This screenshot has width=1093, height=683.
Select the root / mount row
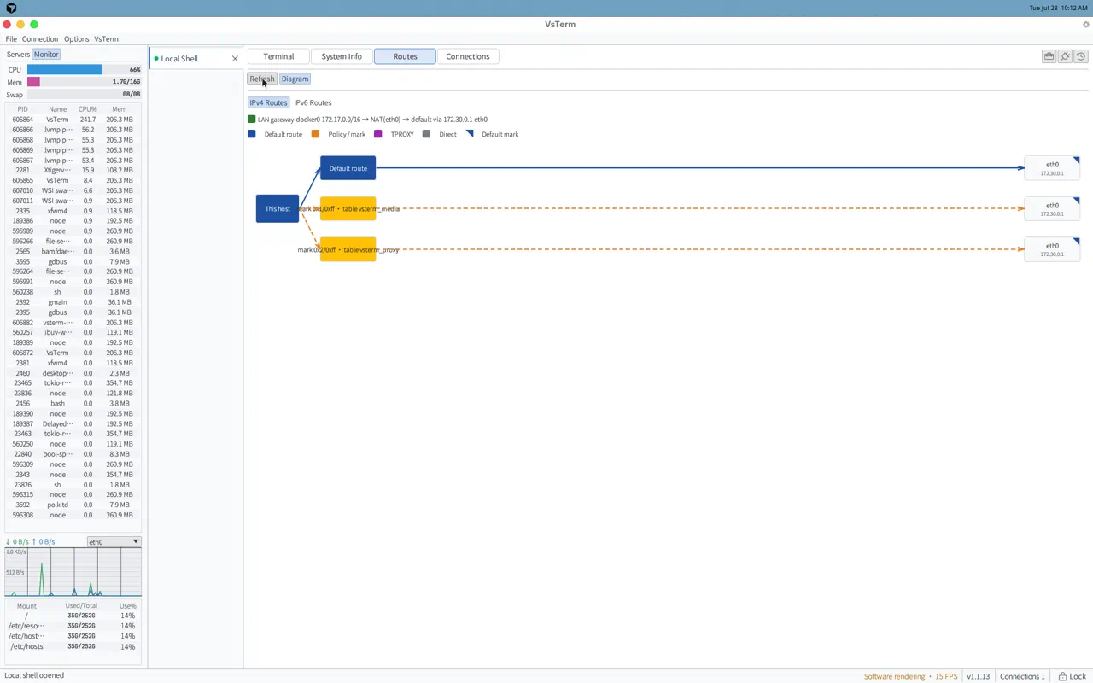(73, 616)
